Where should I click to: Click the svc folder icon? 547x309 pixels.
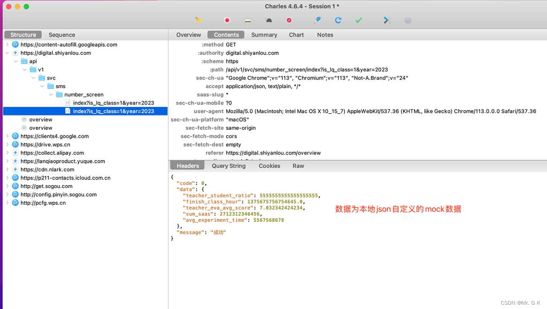coord(41,78)
